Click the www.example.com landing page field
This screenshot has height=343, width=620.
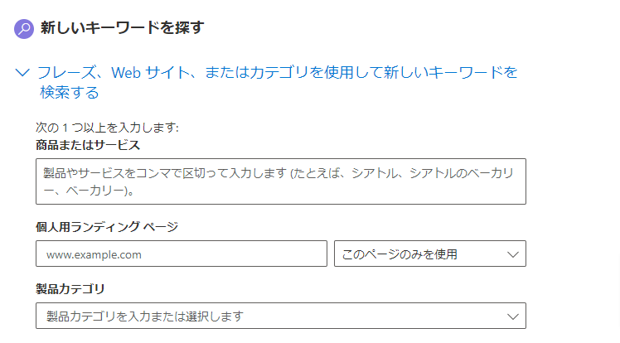click(182, 254)
